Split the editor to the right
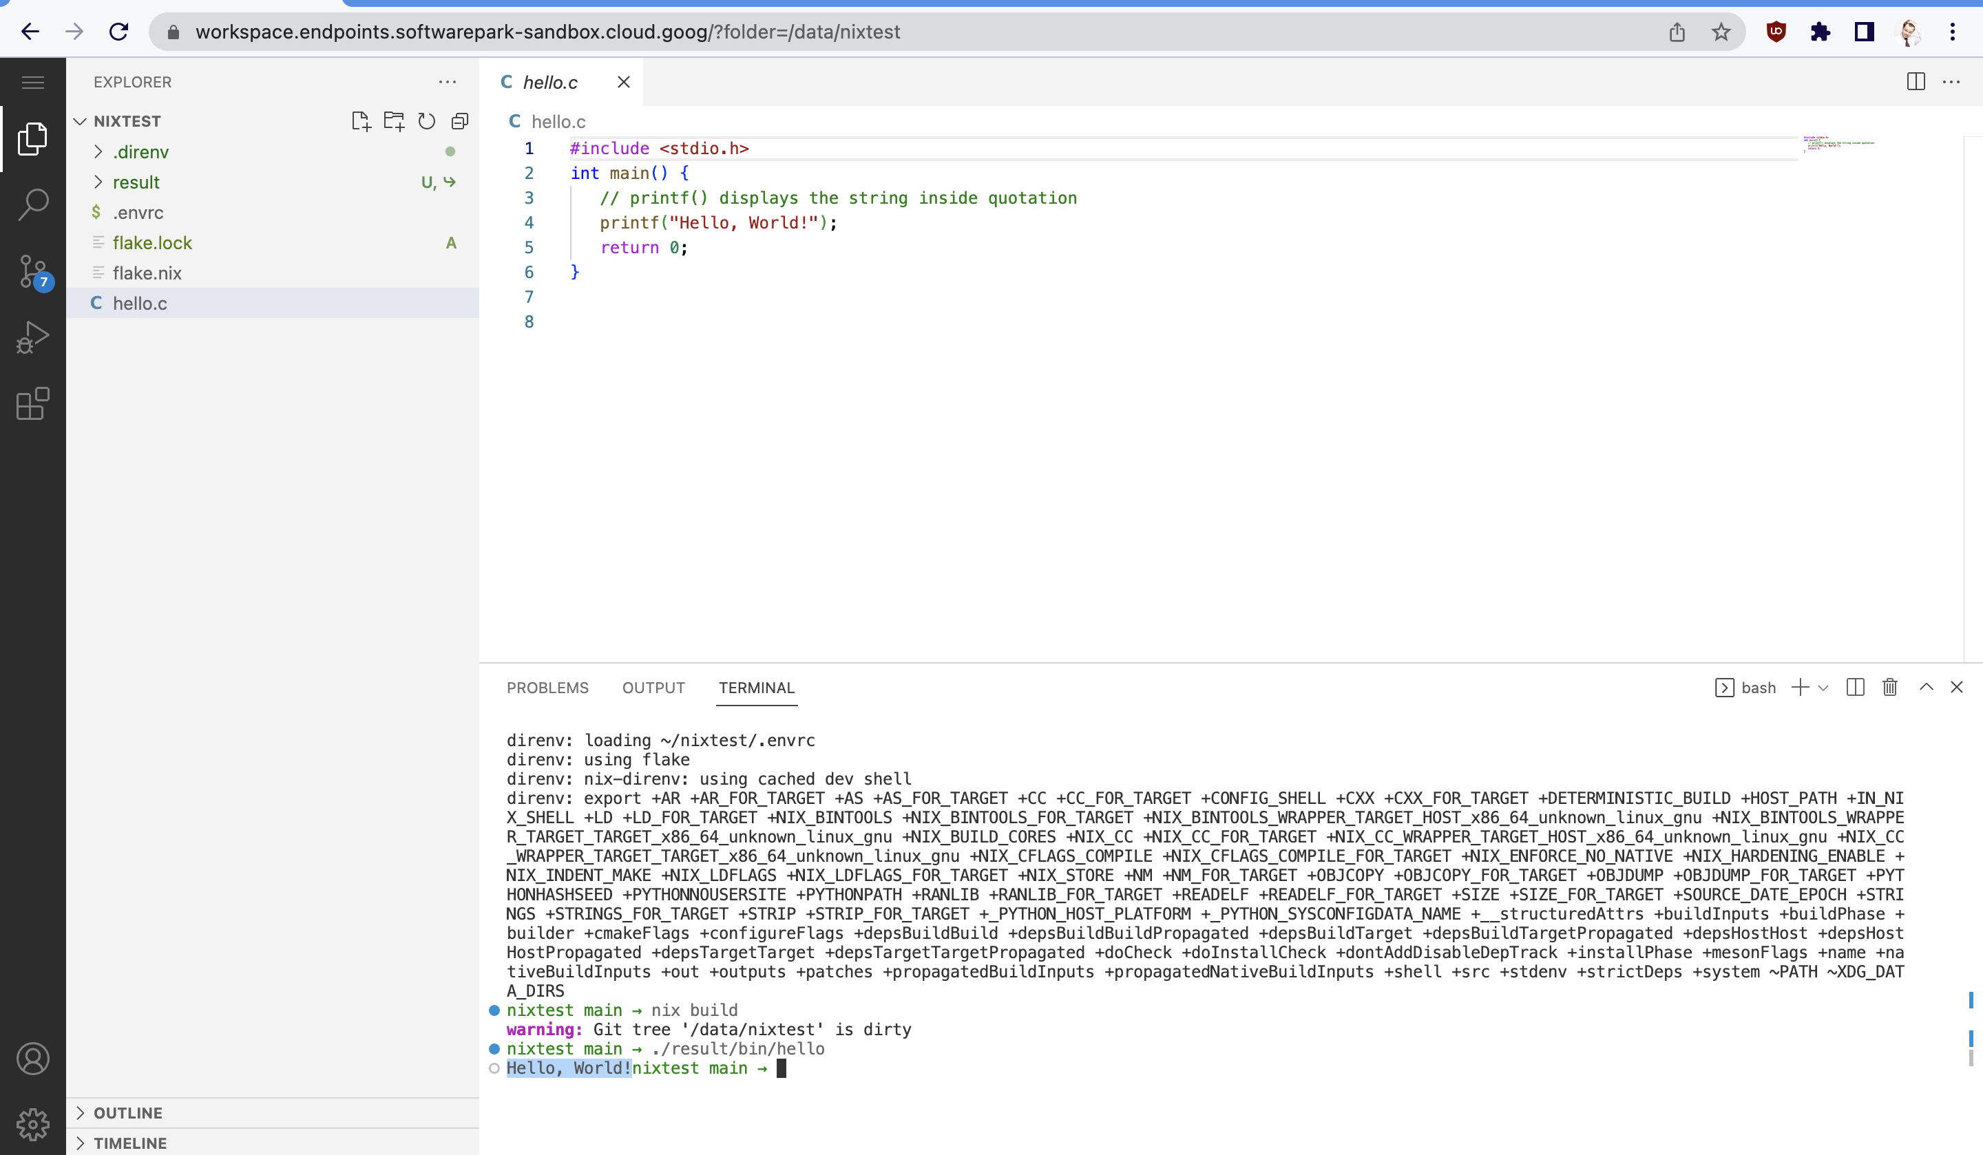 (x=1916, y=82)
